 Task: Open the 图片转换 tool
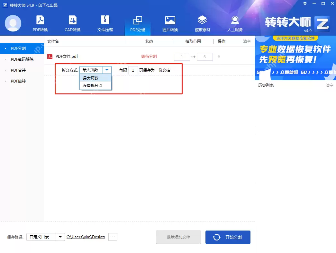(x=170, y=23)
